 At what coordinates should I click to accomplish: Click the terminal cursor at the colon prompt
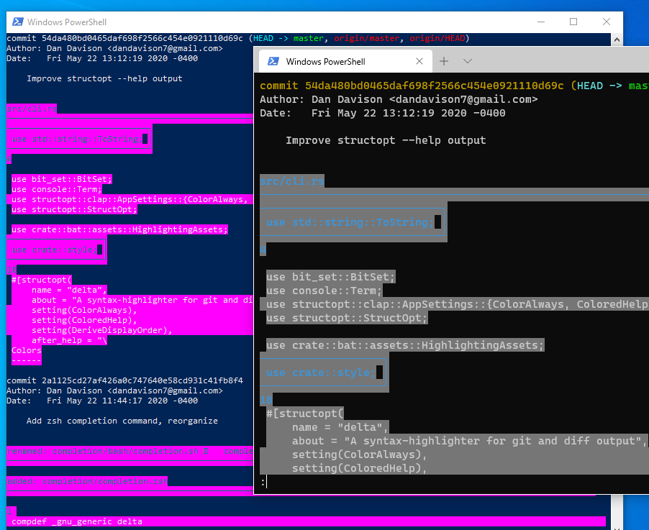tap(265, 481)
